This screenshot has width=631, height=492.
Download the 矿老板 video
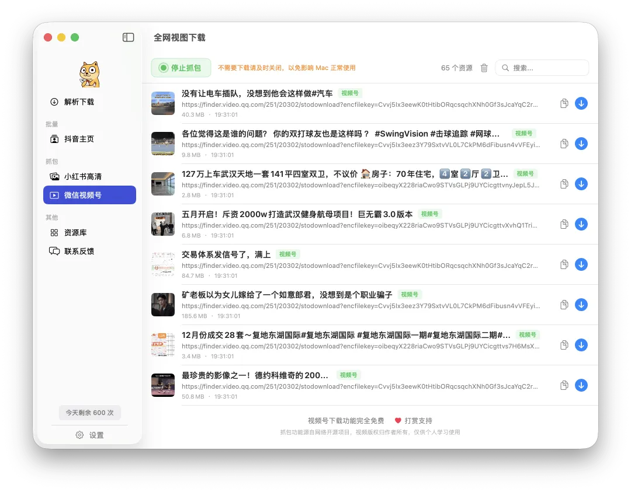[581, 305]
